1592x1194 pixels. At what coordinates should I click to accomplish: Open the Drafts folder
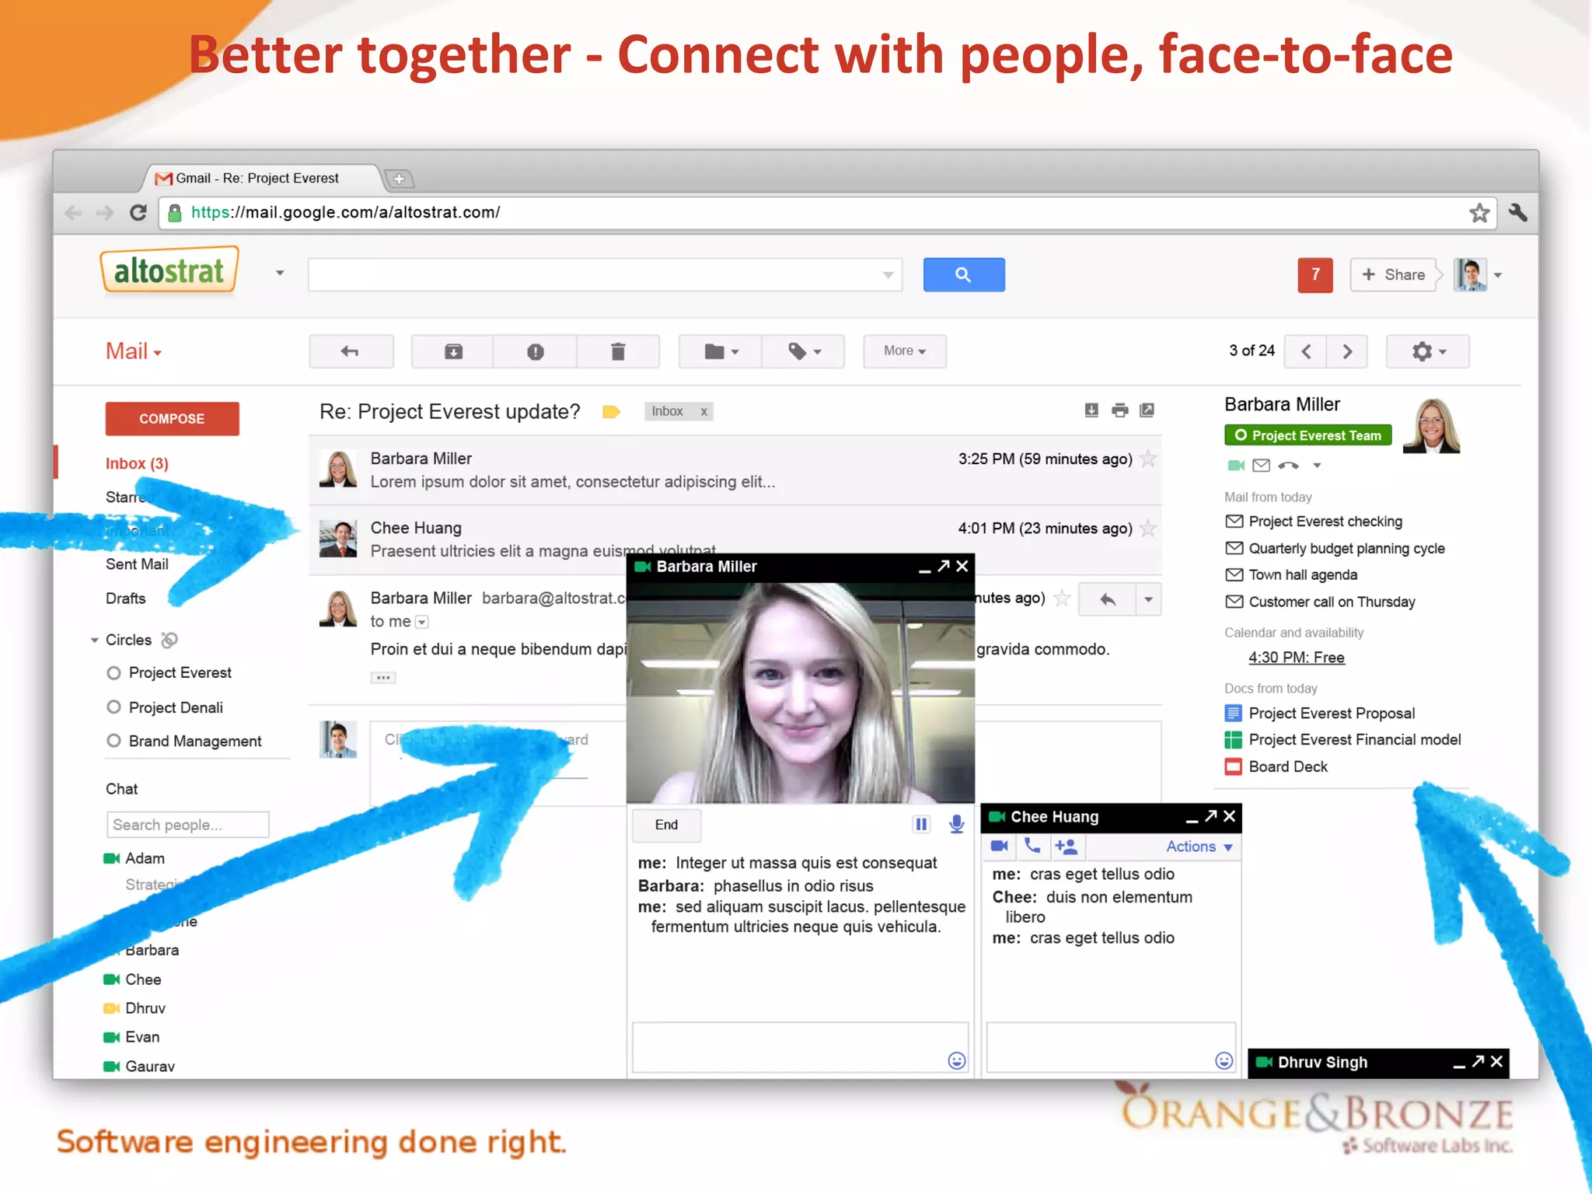(126, 599)
